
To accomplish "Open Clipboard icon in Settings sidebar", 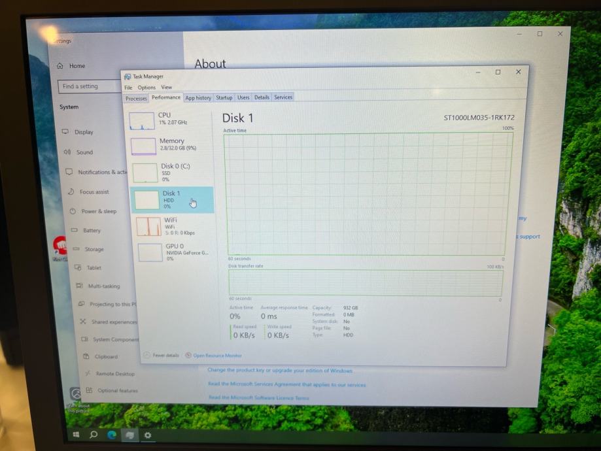I will click(x=86, y=356).
